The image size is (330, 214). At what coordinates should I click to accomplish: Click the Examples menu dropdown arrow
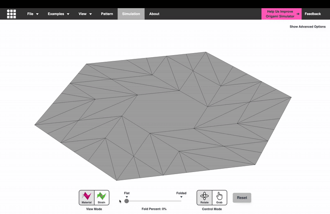click(x=68, y=14)
